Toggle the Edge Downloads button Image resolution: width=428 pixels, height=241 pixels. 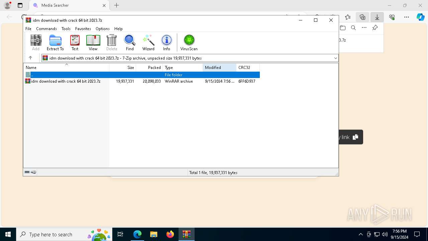coord(377,17)
